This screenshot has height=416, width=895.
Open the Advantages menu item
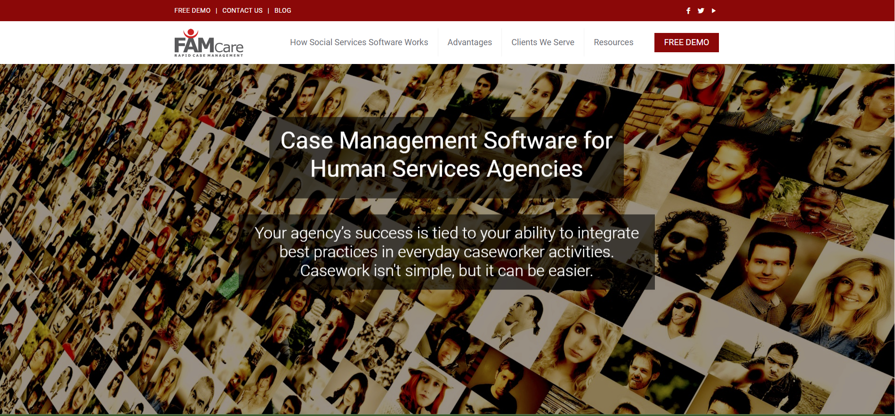(469, 42)
